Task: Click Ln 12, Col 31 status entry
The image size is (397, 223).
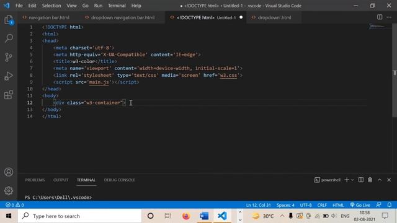Action: [x=258, y=205]
